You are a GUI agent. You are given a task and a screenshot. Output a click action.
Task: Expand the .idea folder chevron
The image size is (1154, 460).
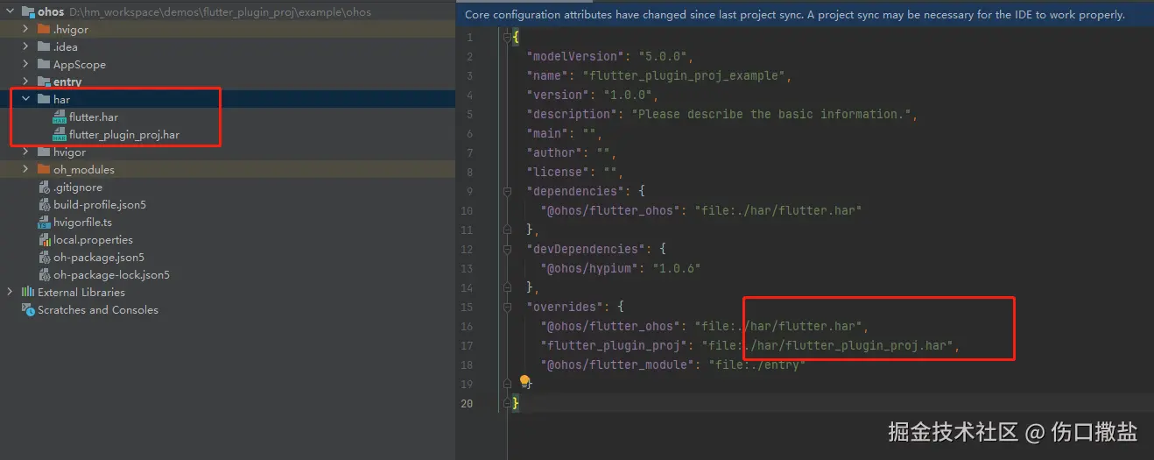pyautogui.click(x=26, y=47)
